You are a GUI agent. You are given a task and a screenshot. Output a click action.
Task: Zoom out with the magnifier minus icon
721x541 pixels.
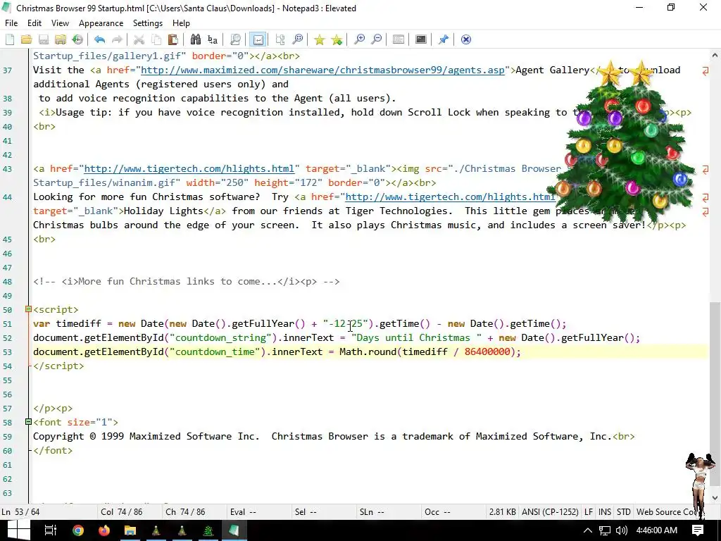[376, 39]
